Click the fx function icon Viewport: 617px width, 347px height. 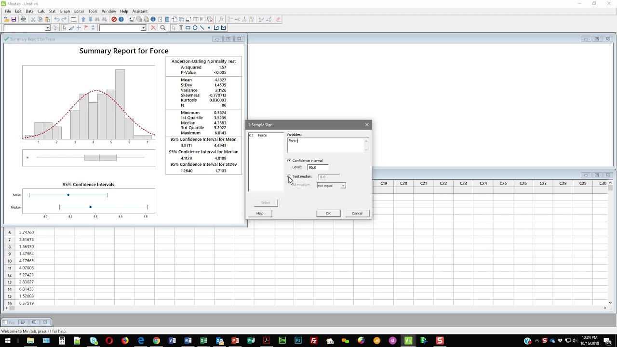(x=221, y=19)
